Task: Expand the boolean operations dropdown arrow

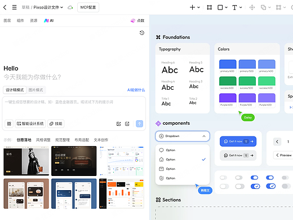Action: (x=269, y=7)
